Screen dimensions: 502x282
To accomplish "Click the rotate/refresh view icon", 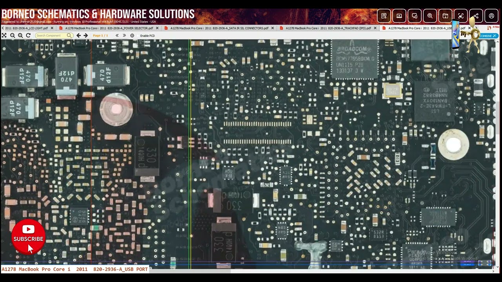I will pos(28,35).
